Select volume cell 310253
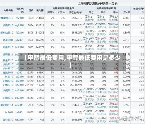This screenshot has height=124, width=145. point(40,33)
